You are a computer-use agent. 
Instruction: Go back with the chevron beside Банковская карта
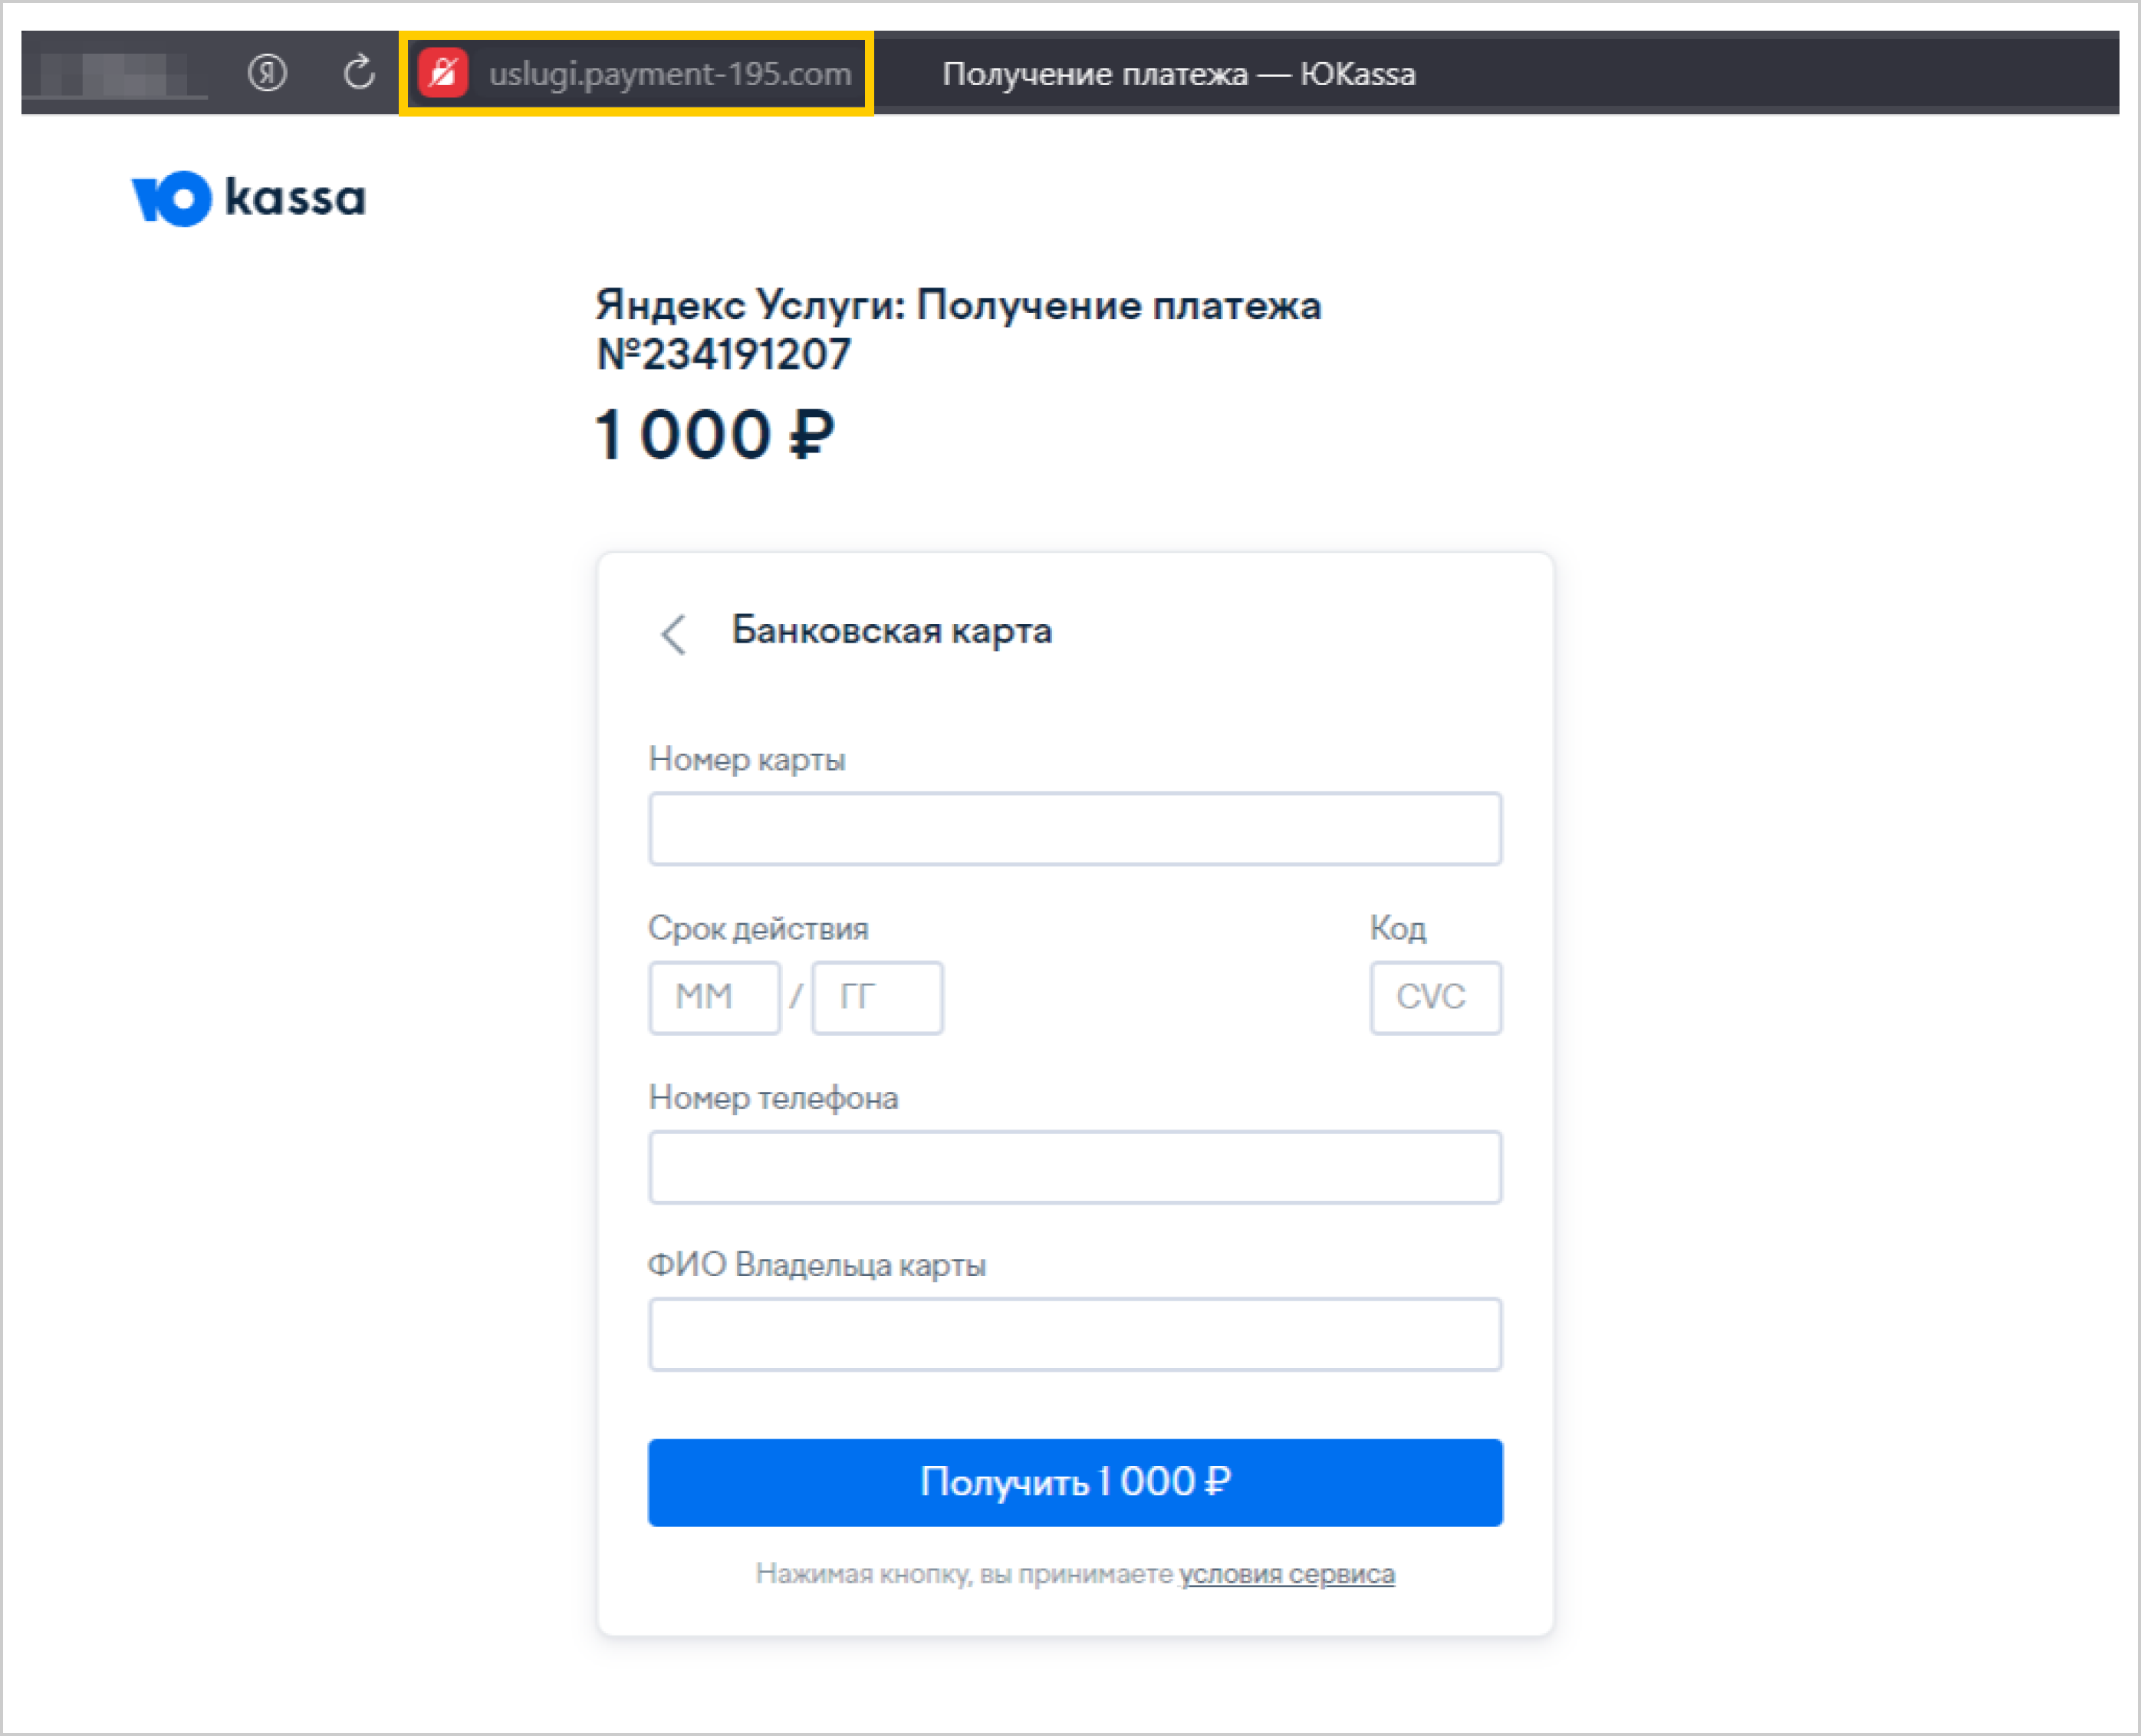tap(674, 634)
